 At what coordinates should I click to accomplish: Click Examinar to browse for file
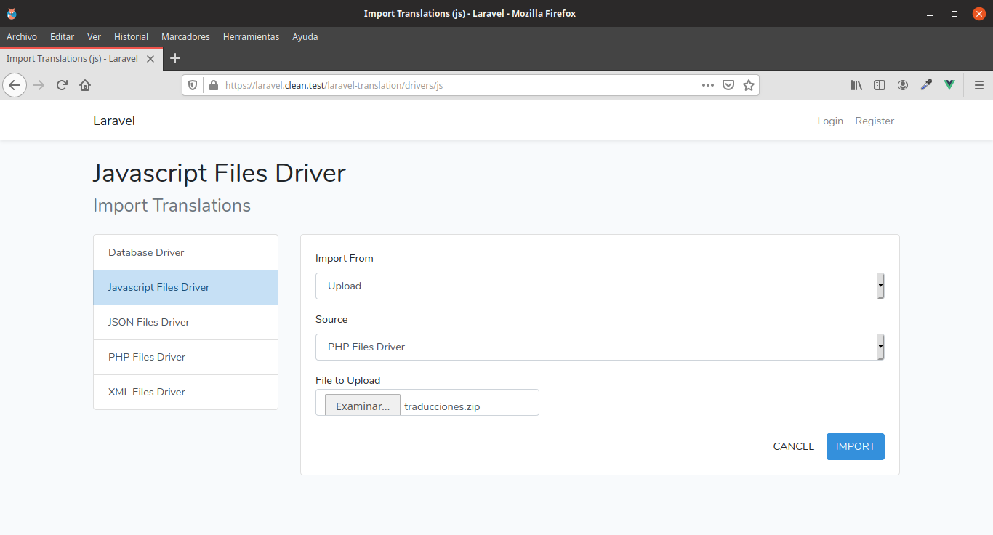tap(362, 406)
